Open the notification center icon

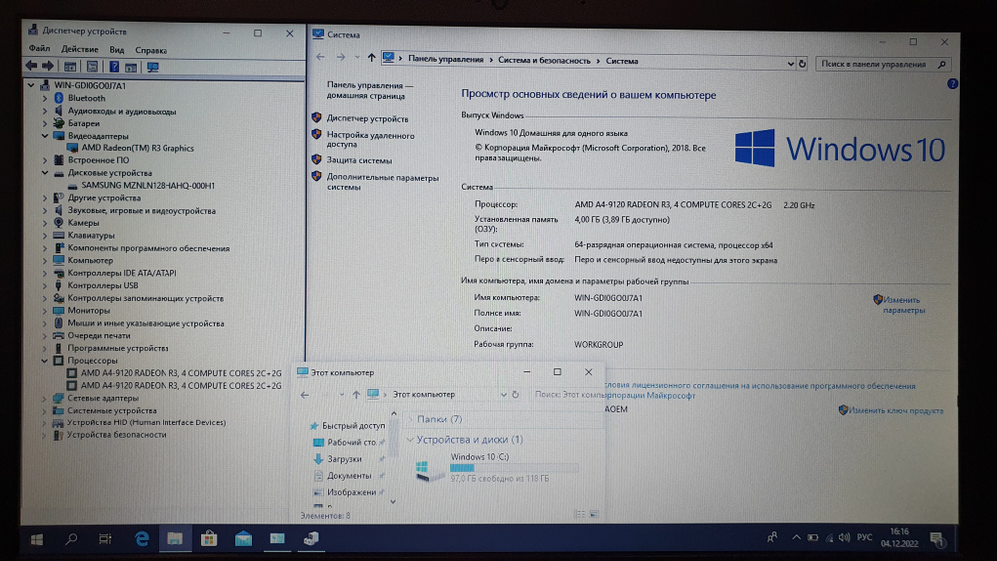(x=937, y=540)
